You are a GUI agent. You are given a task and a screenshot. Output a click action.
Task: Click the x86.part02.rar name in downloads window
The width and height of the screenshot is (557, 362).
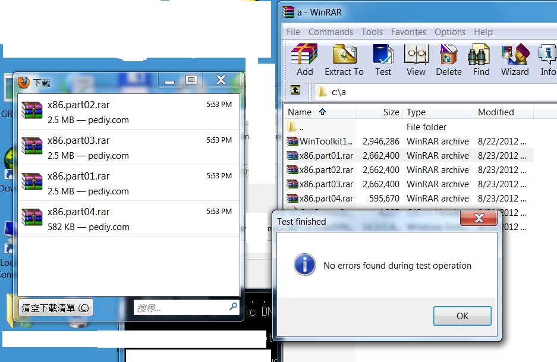coord(78,105)
